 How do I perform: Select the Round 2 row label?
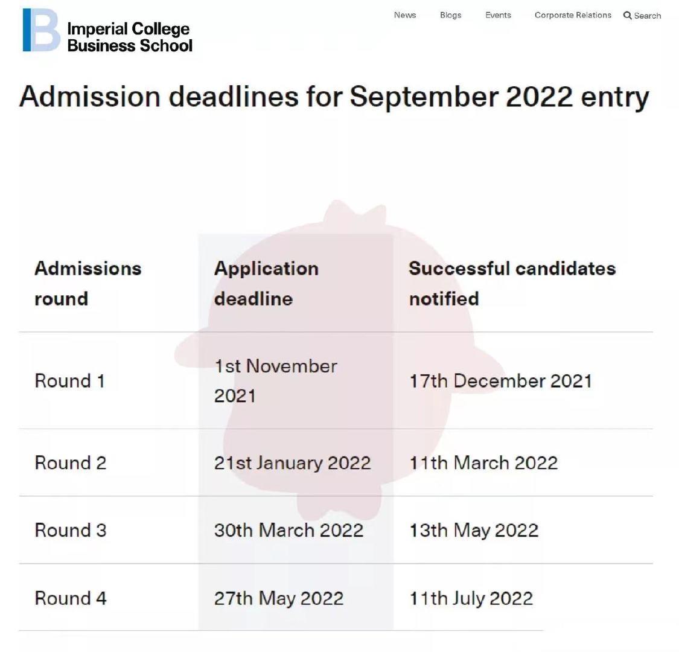tap(70, 463)
